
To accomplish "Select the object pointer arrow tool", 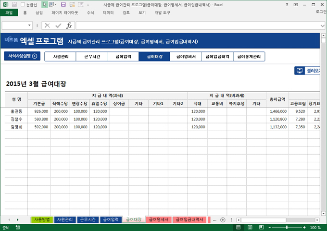I will click(45, 4).
